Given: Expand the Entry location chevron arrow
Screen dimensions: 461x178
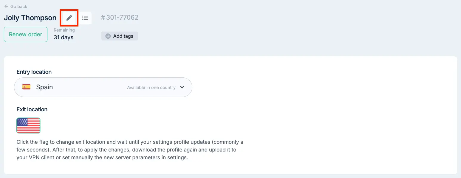Looking at the screenshot, I should (182, 87).
